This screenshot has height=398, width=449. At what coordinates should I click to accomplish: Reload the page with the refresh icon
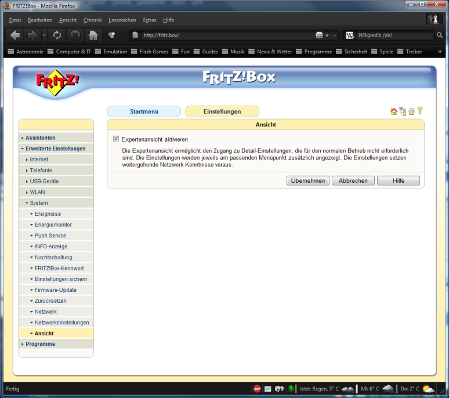coord(57,35)
